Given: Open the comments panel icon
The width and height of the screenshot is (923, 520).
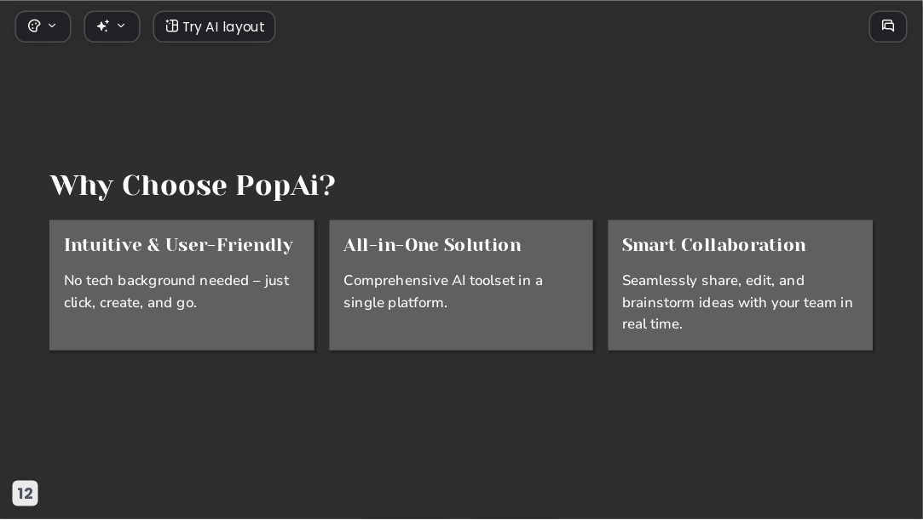Looking at the screenshot, I should 888,26.
